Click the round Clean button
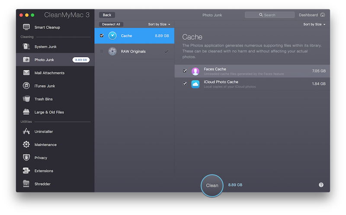The height and width of the screenshot is (215, 346). click(x=212, y=185)
